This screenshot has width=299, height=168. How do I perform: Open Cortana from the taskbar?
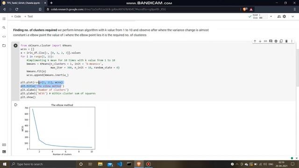(x=81, y=164)
